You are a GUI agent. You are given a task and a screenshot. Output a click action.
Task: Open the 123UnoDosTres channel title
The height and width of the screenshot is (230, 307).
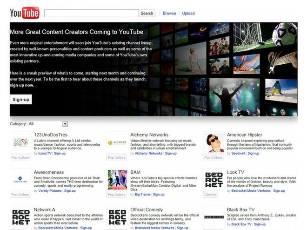[51, 135]
